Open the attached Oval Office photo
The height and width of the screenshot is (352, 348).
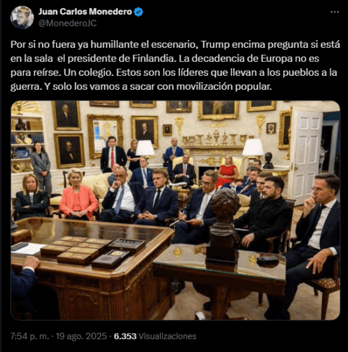[x=175, y=210]
